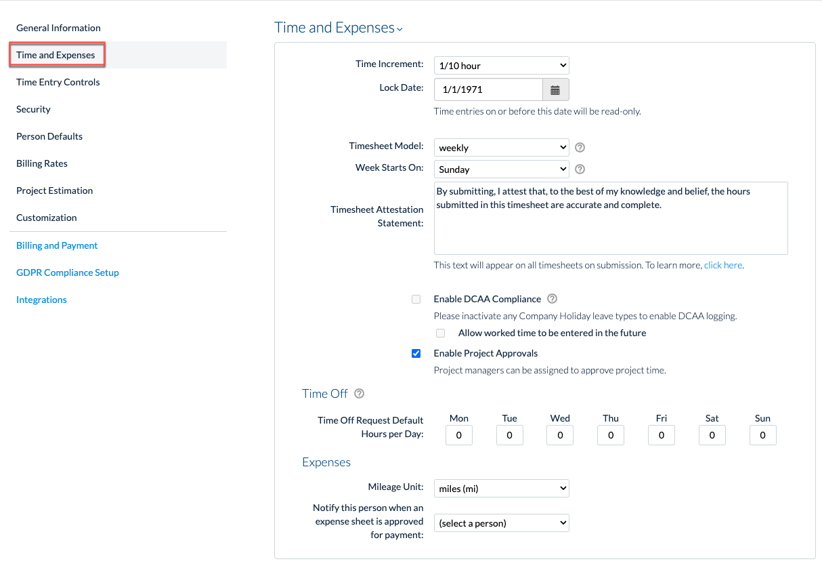Click the Lock Date input field
Viewport: 822px width, 570px height.
488,89
